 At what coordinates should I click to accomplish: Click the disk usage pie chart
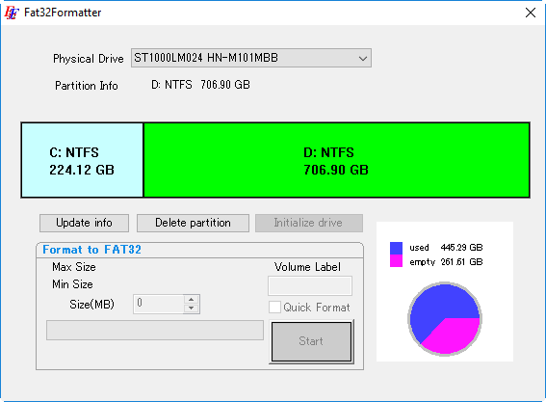(445, 319)
